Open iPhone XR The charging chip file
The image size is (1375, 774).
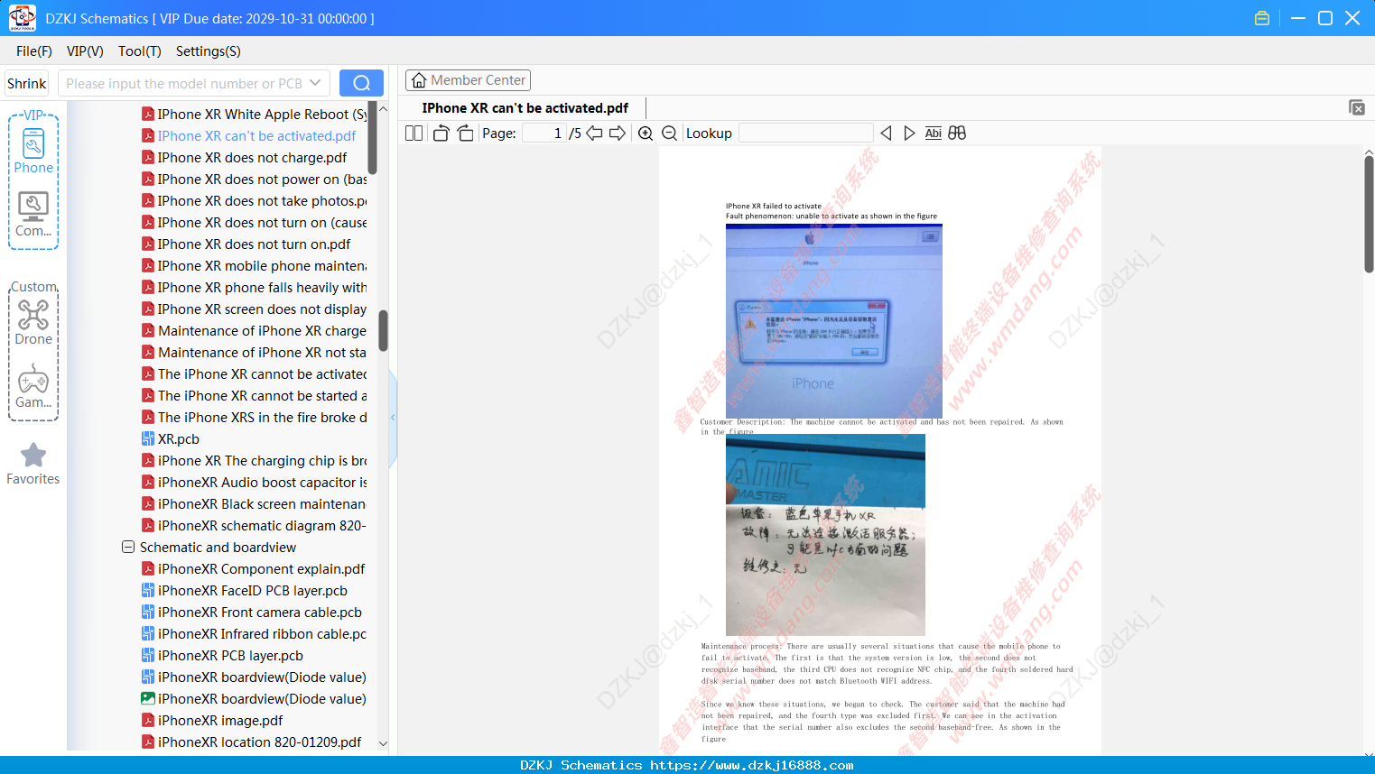coord(255,461)
